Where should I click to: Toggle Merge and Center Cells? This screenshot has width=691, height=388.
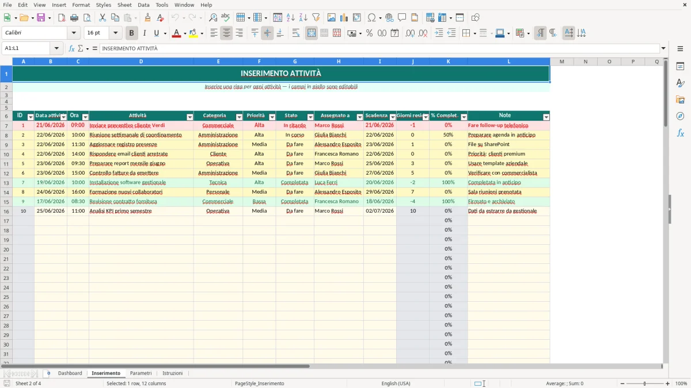[312, 33]
